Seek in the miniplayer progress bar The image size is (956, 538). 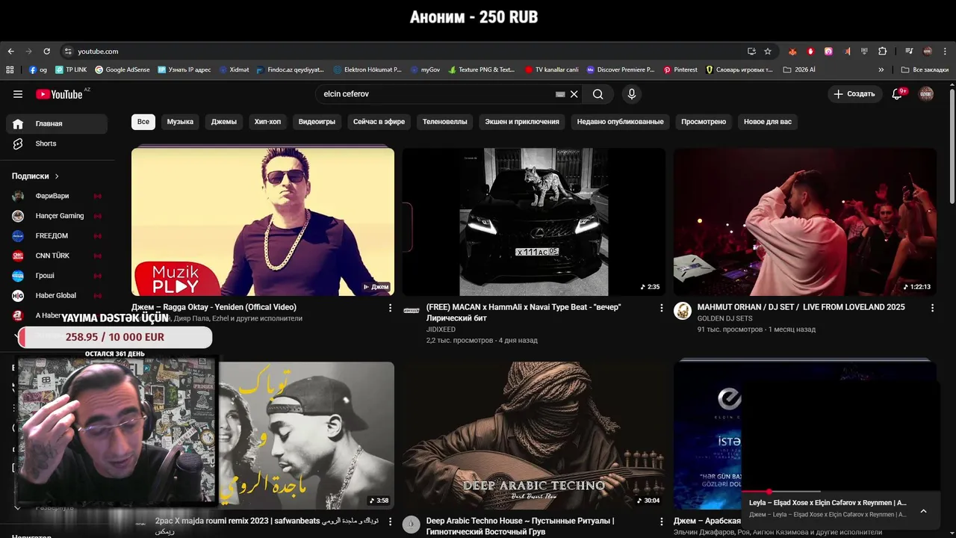tap(840, 492)
